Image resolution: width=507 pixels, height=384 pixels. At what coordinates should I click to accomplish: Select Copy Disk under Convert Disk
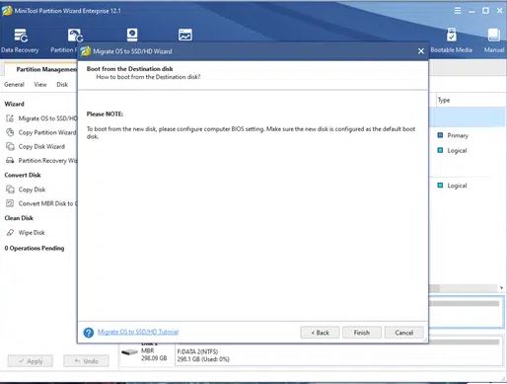(32, 190)
